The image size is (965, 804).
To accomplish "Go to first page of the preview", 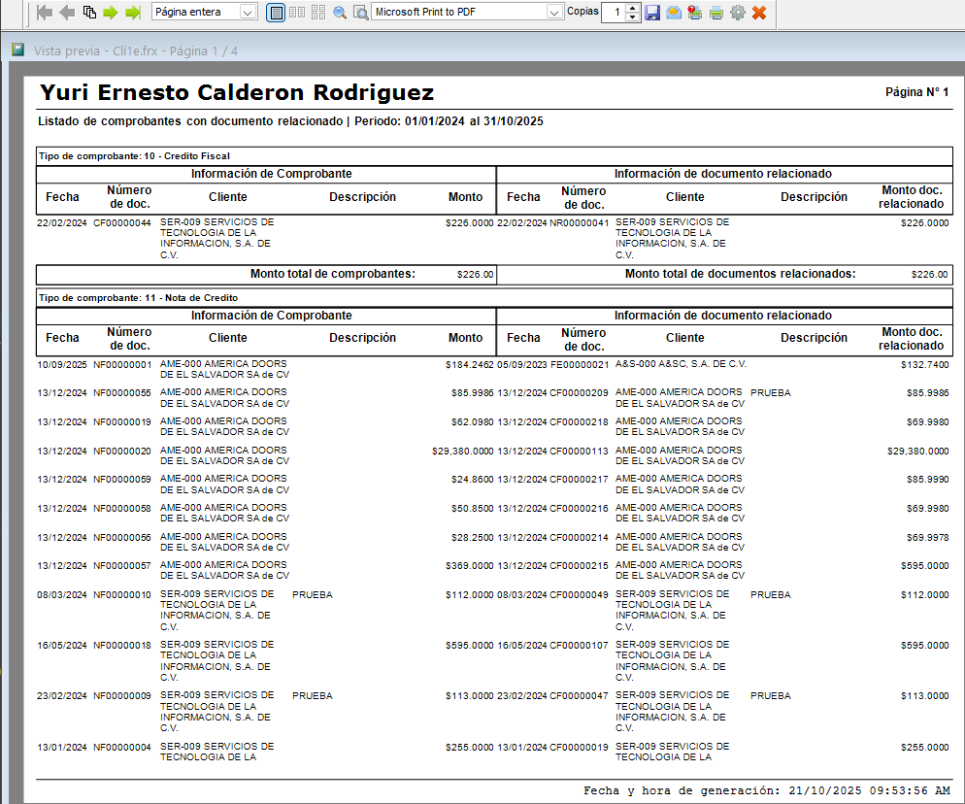I will coord(45,13).
